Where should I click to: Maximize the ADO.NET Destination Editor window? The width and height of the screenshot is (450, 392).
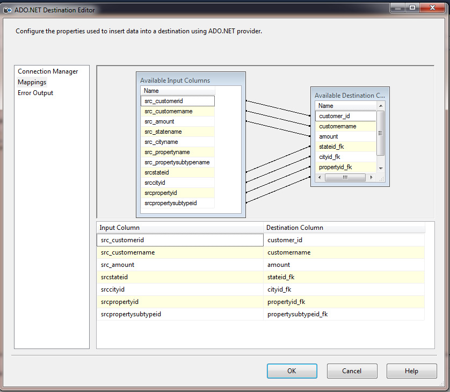point(412,8)
